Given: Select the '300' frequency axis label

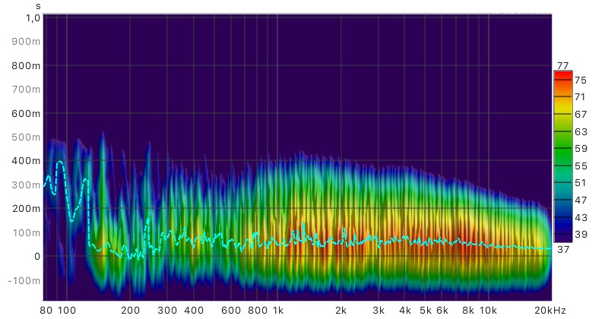Looking at the screenshot, I should point(167,311).
